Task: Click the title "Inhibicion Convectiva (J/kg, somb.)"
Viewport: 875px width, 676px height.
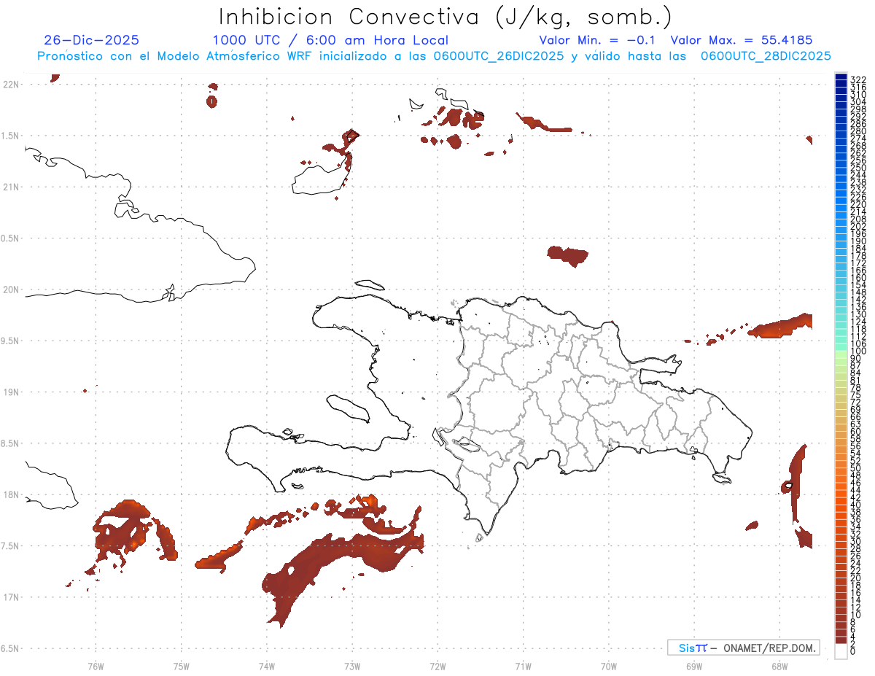Action: pyautogui.click(x=446, y=17)
